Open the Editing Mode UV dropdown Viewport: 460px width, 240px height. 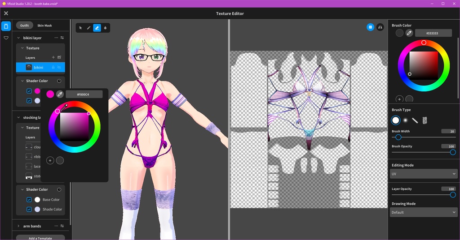[424, 174]
